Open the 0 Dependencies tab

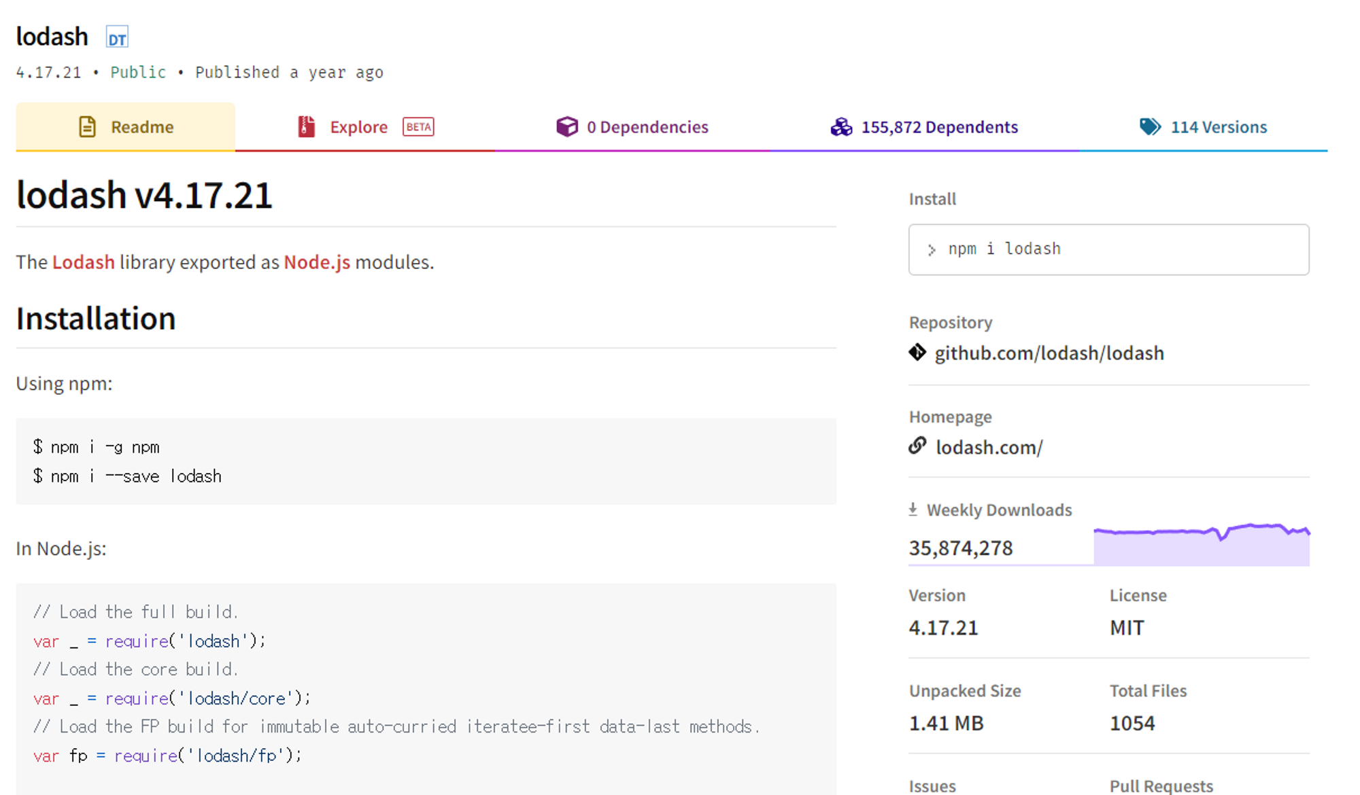(x=647, y=127)
